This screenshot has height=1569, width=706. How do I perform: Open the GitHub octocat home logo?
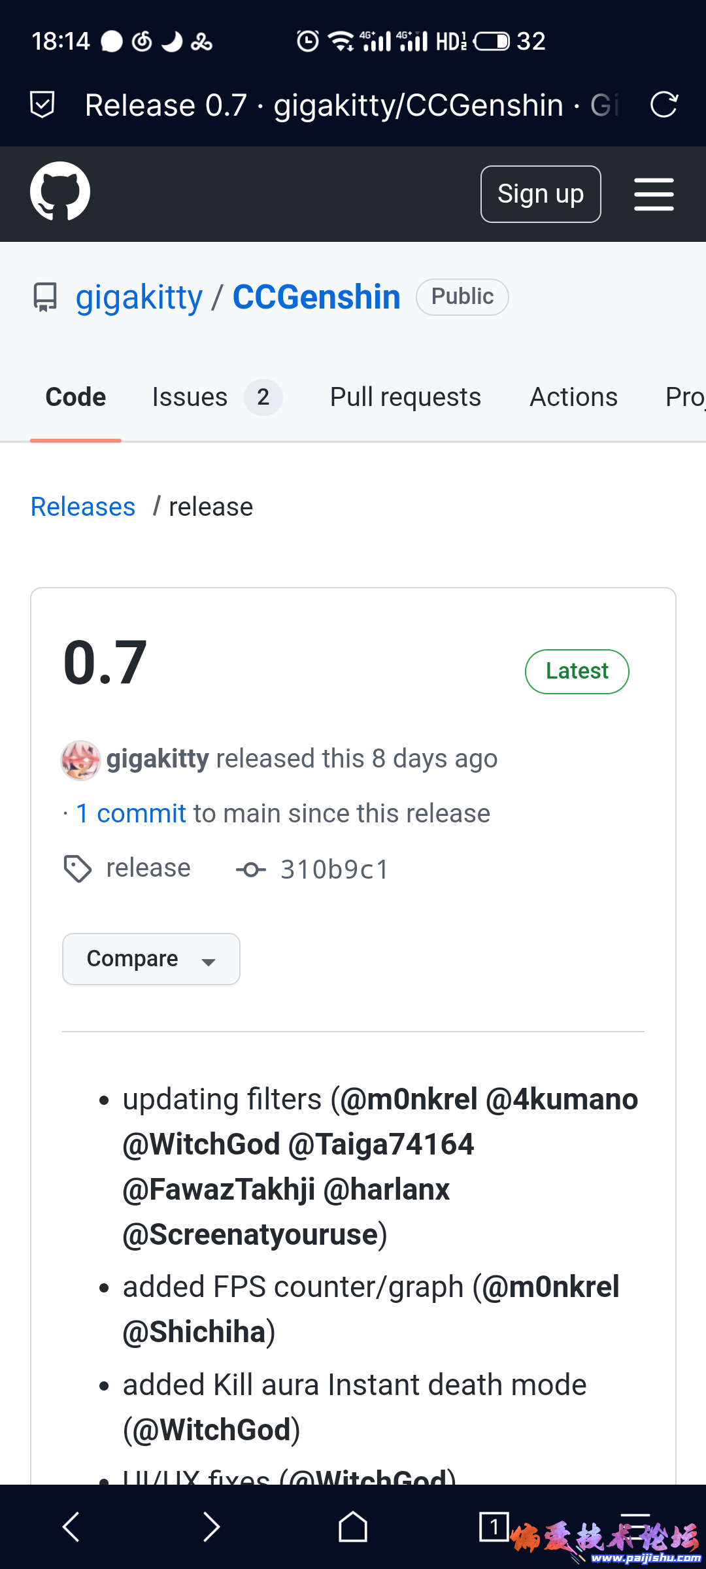60,193
